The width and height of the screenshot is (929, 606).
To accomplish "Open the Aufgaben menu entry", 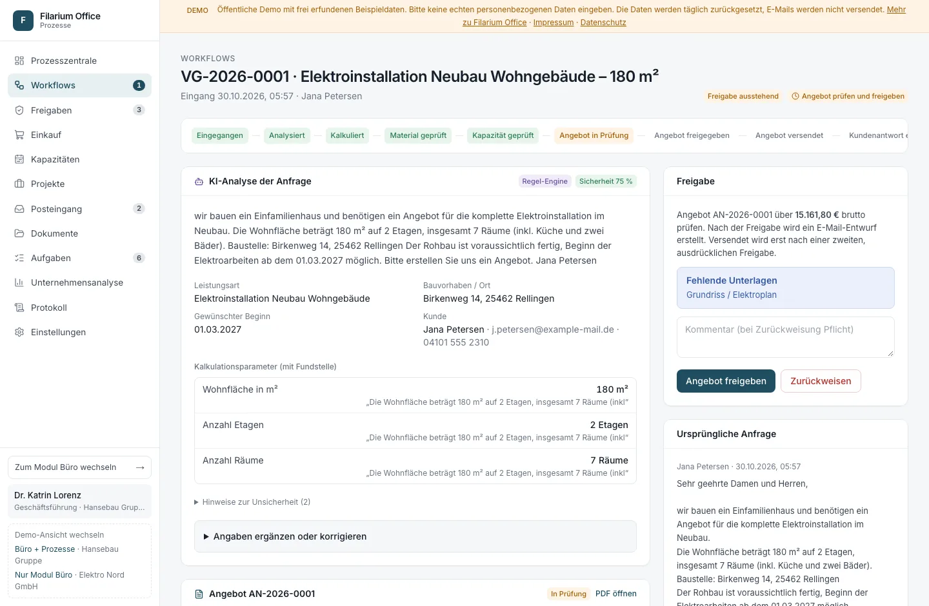I will pyautogui.click(x=79, y=258).
